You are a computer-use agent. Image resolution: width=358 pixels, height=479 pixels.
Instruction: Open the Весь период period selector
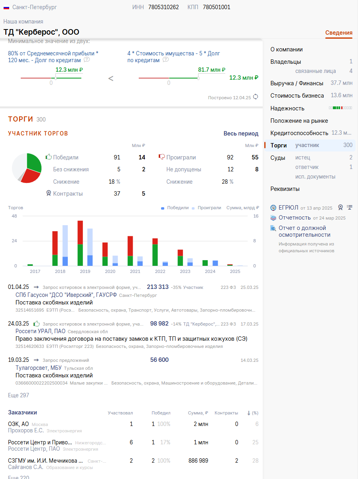click(x=241, y=133)
